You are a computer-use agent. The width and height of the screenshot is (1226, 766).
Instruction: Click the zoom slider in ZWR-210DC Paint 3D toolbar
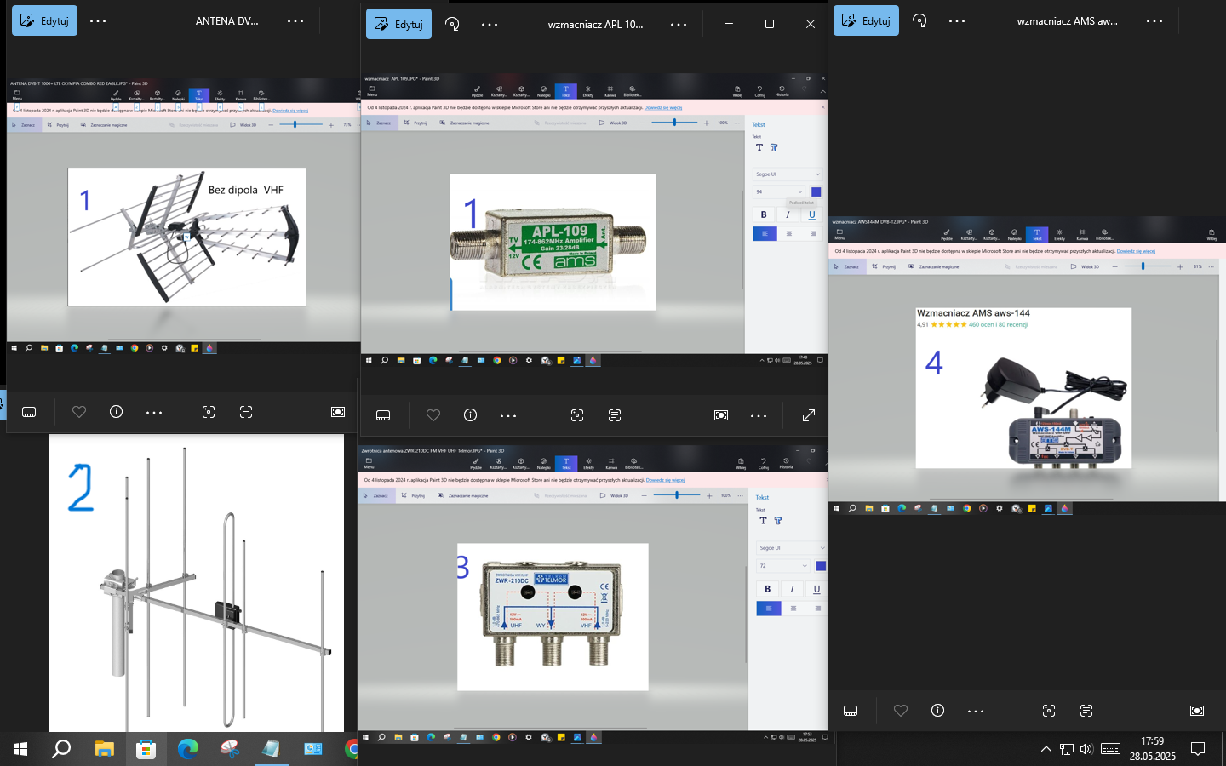click(x=678, y=495)
